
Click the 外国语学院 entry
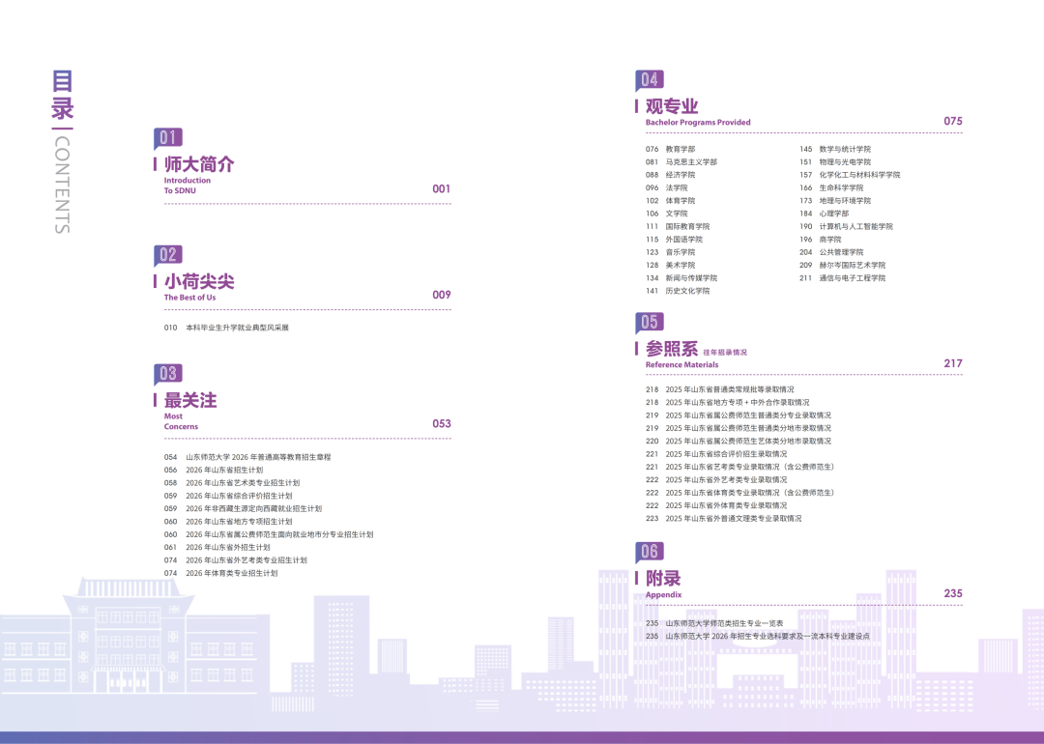tap(674, 240)
